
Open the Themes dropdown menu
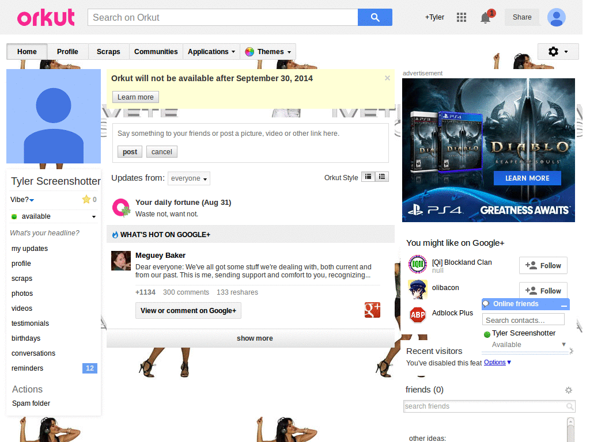click(x=268, y=52)
